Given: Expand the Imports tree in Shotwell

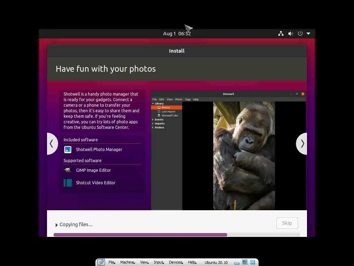Looking at the screenshot, I should pos(153,124).
